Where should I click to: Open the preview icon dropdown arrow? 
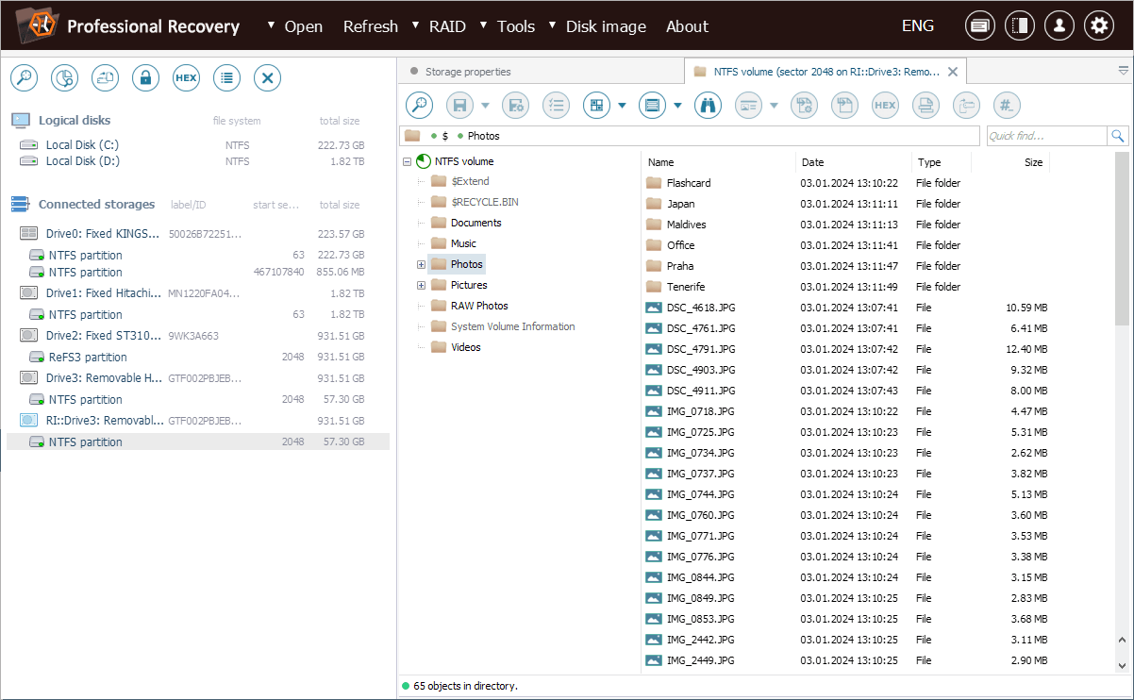coord(774,106)
